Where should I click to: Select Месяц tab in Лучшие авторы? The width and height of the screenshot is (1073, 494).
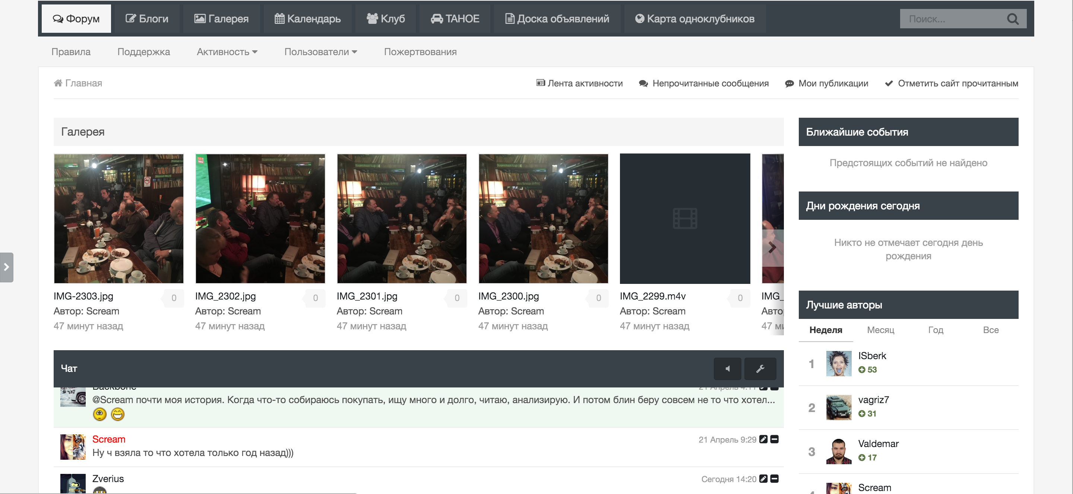click(880, 330)
